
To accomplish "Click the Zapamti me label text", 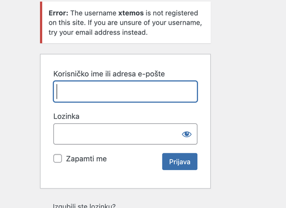I will [x=86, y=159].
